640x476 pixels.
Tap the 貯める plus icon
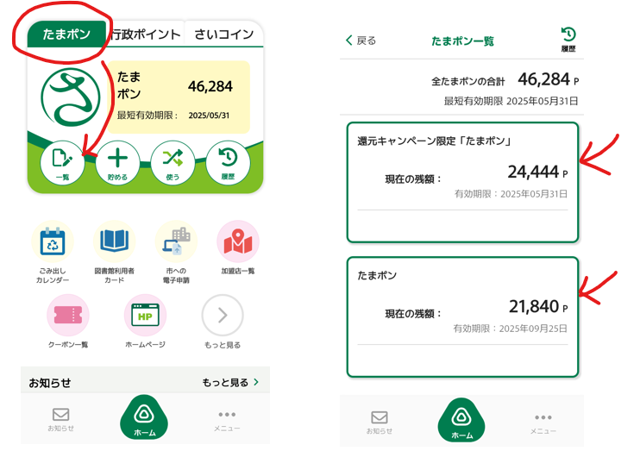[117, 161]
